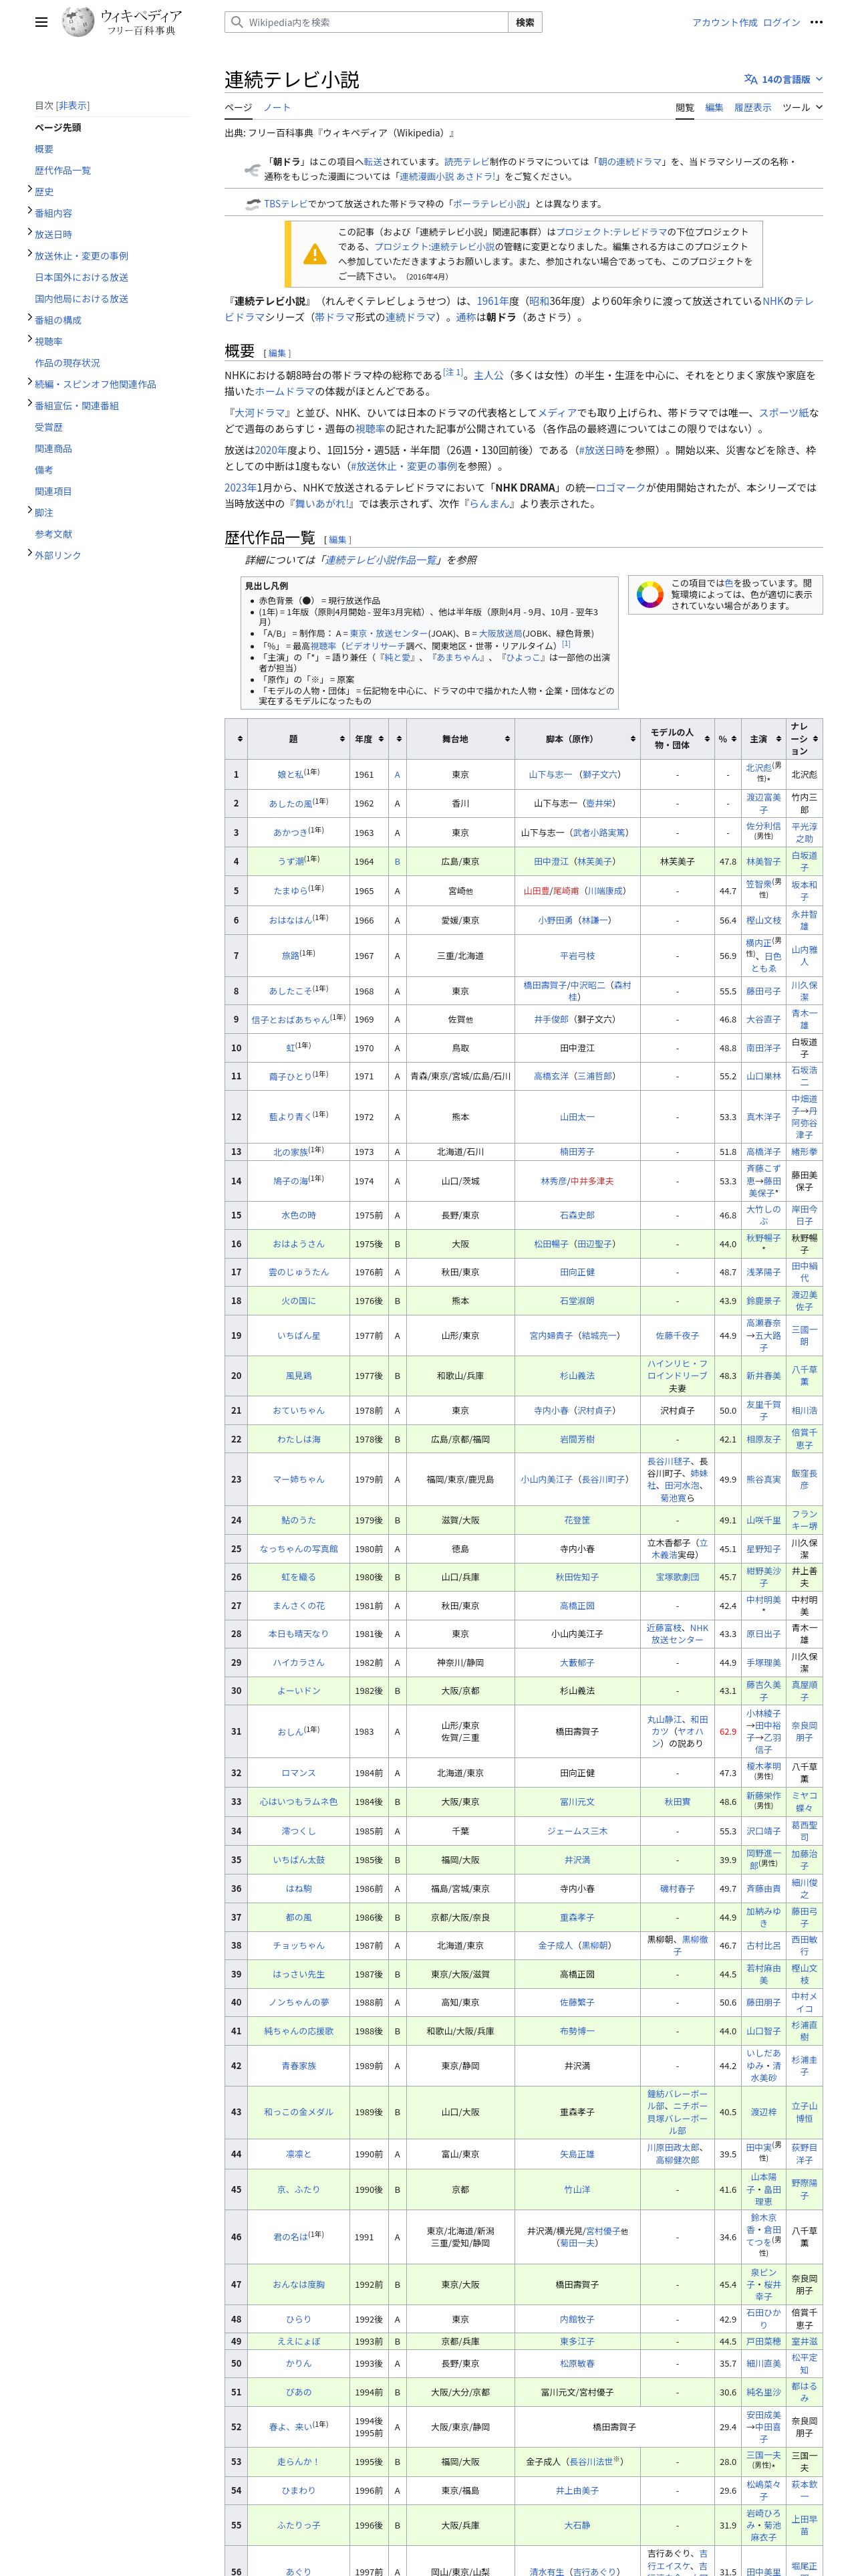Click the orange warning triangle icon

click(x=315, y=254)
